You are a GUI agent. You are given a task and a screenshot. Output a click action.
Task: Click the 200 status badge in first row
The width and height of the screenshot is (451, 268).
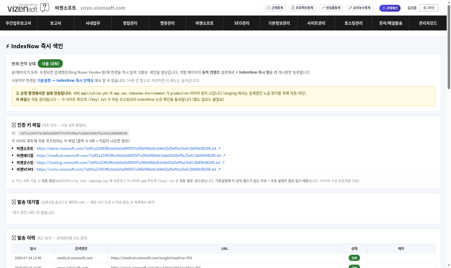pyautogui.click(x=354, y=258)
